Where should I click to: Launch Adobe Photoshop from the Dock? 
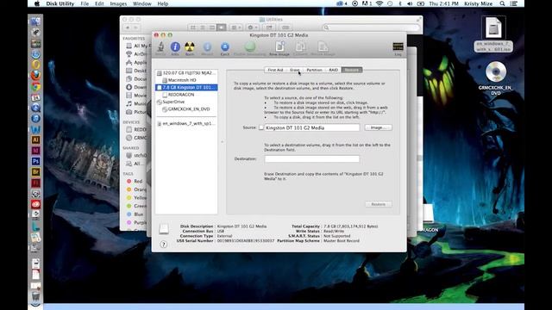coord(35,161)
